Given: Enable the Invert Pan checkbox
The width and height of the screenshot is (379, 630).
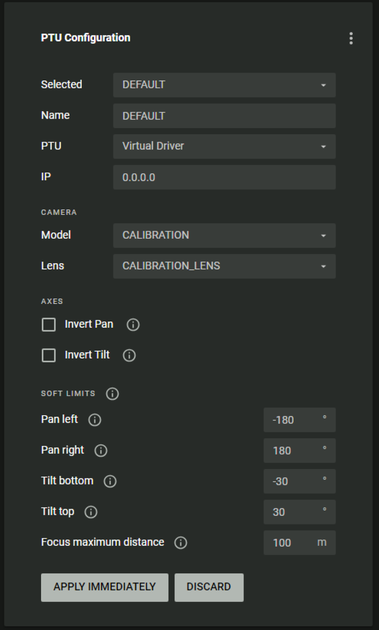Looking at the screenshot, I should [x=49, y=324].
